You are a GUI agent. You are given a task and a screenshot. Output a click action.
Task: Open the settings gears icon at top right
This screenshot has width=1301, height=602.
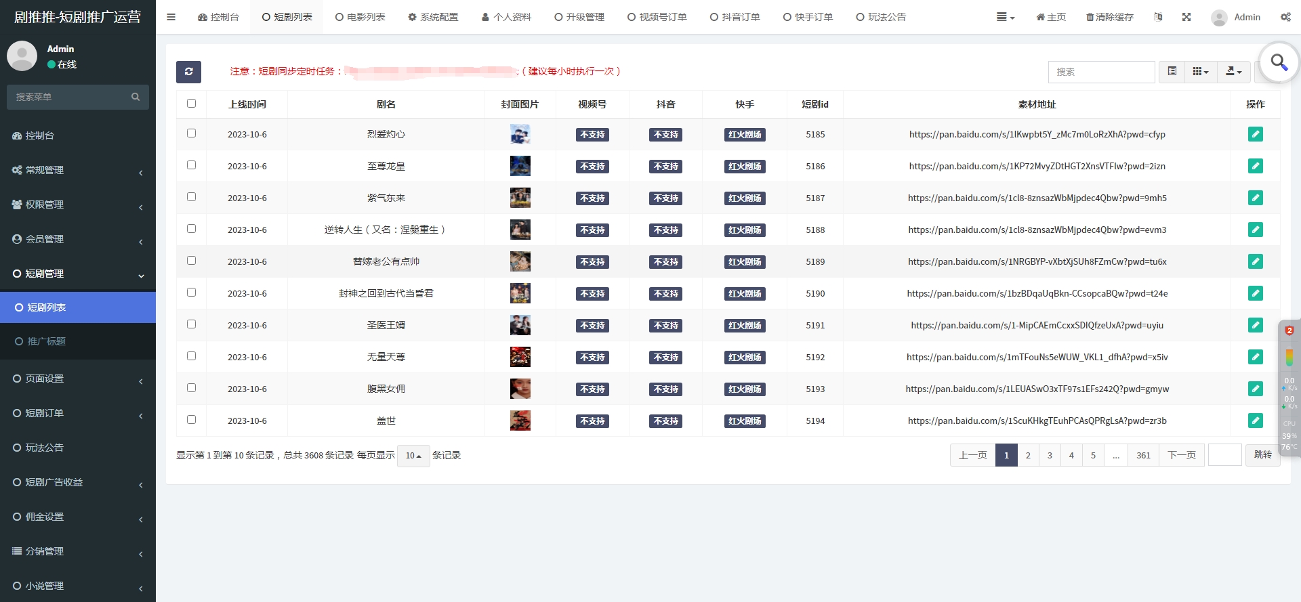pyautogui.click(x=1285, y=17)
